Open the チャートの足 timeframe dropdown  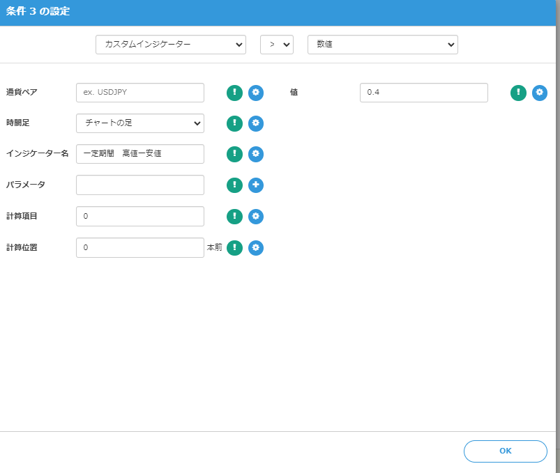click(x=139, y=123)
